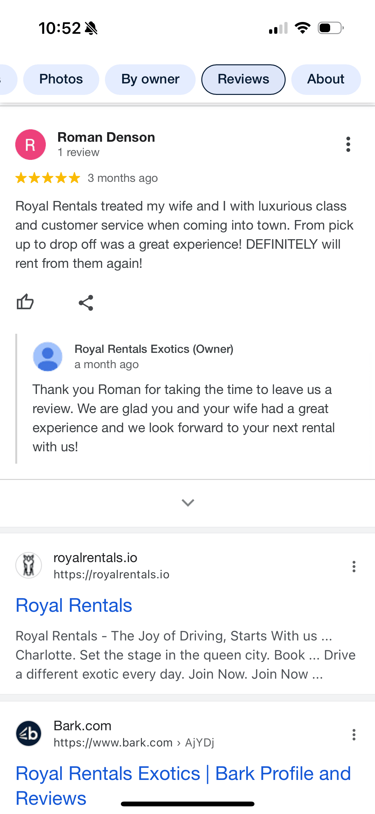Expand more reviews with the chevron

(187, 503)
